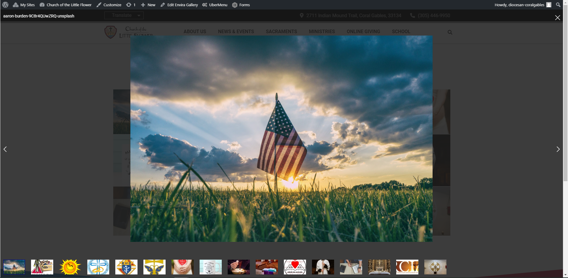Viewport: 568px width, 278px height.
Task: Open Forms in the admin bar
Action: pyautogui.click(x=241, y=5)
